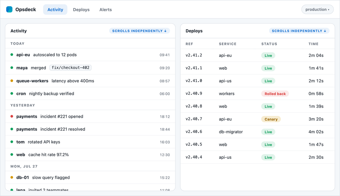Select deploy ref v2.41.2

pyautogui.click(x=194, y=55)
